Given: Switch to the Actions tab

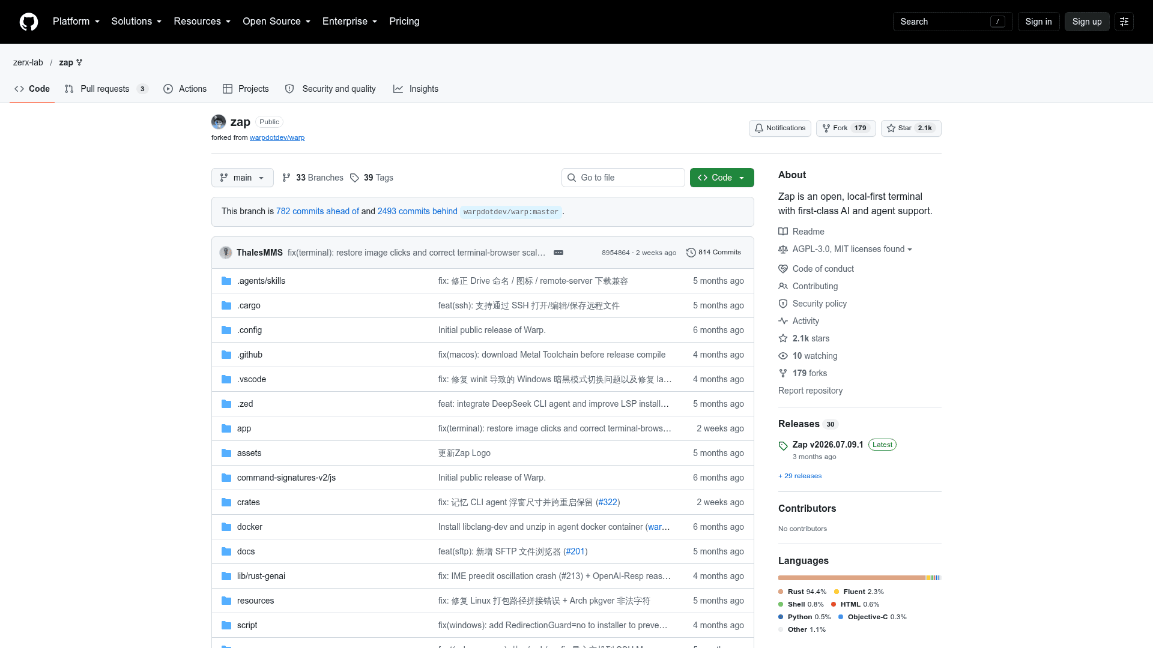Looking at the screenshot, I should click(x=185, y=89).
